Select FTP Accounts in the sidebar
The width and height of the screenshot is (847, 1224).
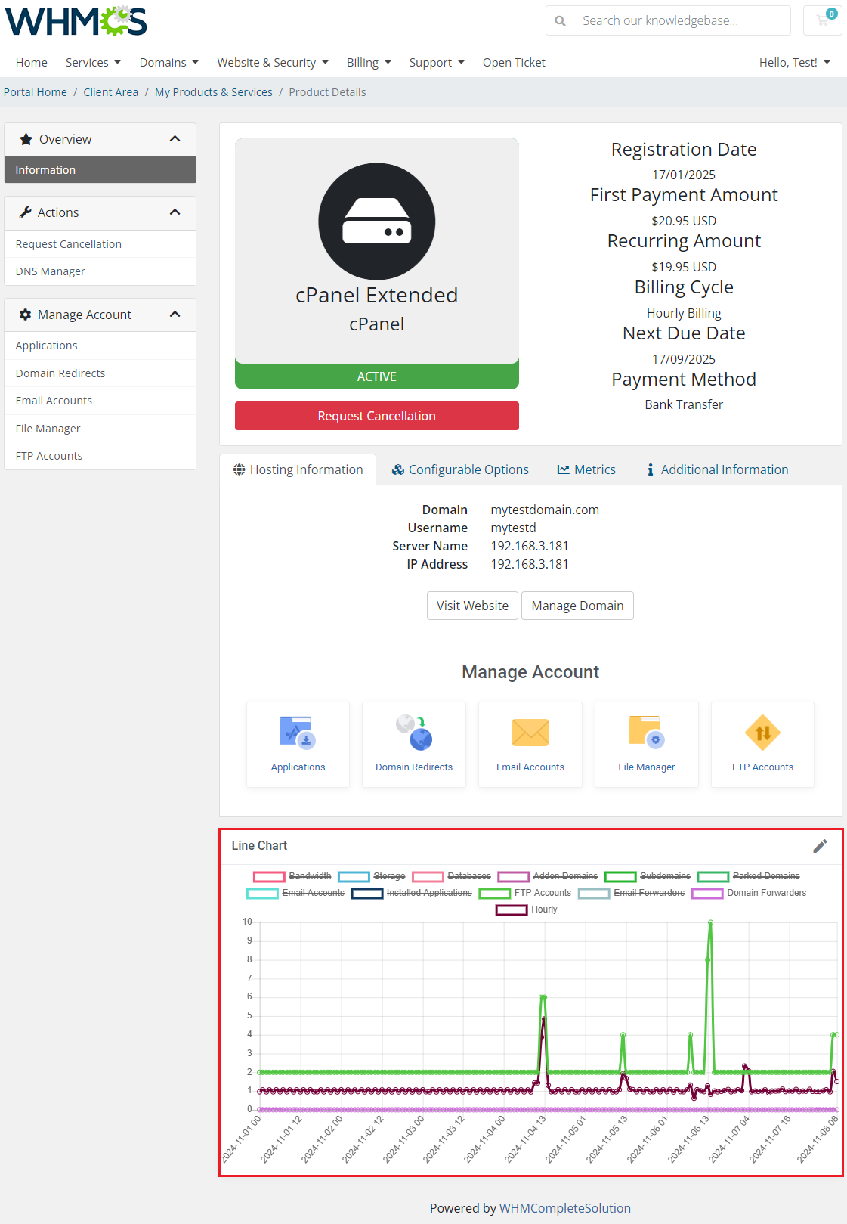click(100, 456)
